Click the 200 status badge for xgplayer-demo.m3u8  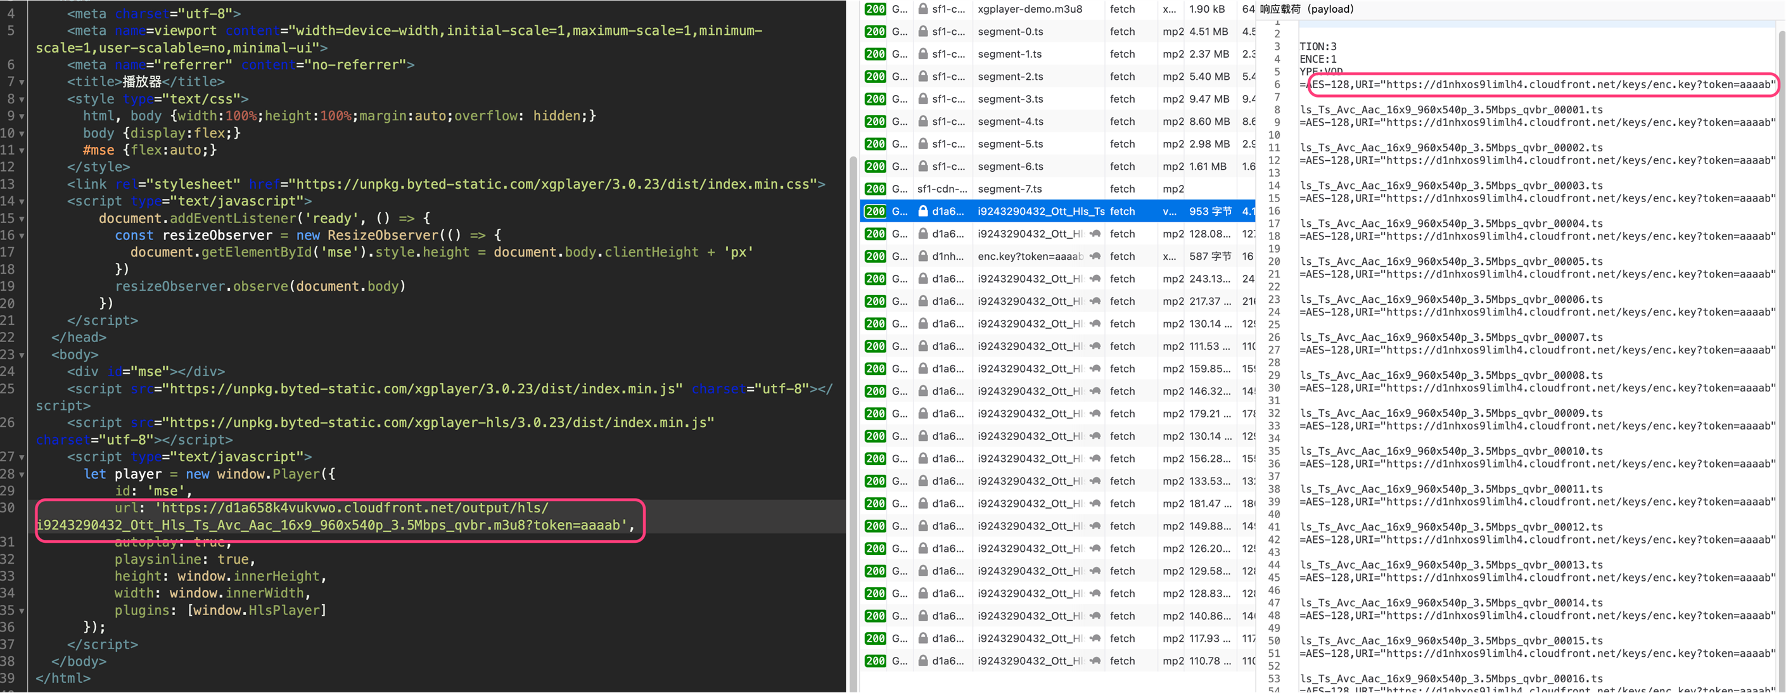(875, 9)
